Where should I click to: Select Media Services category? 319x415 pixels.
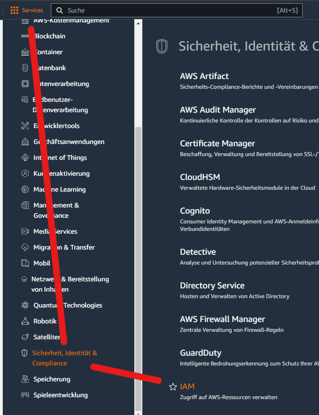[55, 231]
